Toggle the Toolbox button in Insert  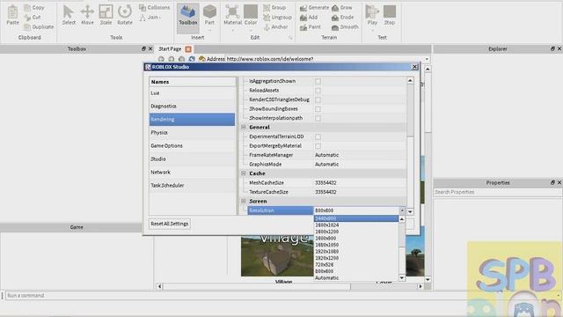[187, 18]
